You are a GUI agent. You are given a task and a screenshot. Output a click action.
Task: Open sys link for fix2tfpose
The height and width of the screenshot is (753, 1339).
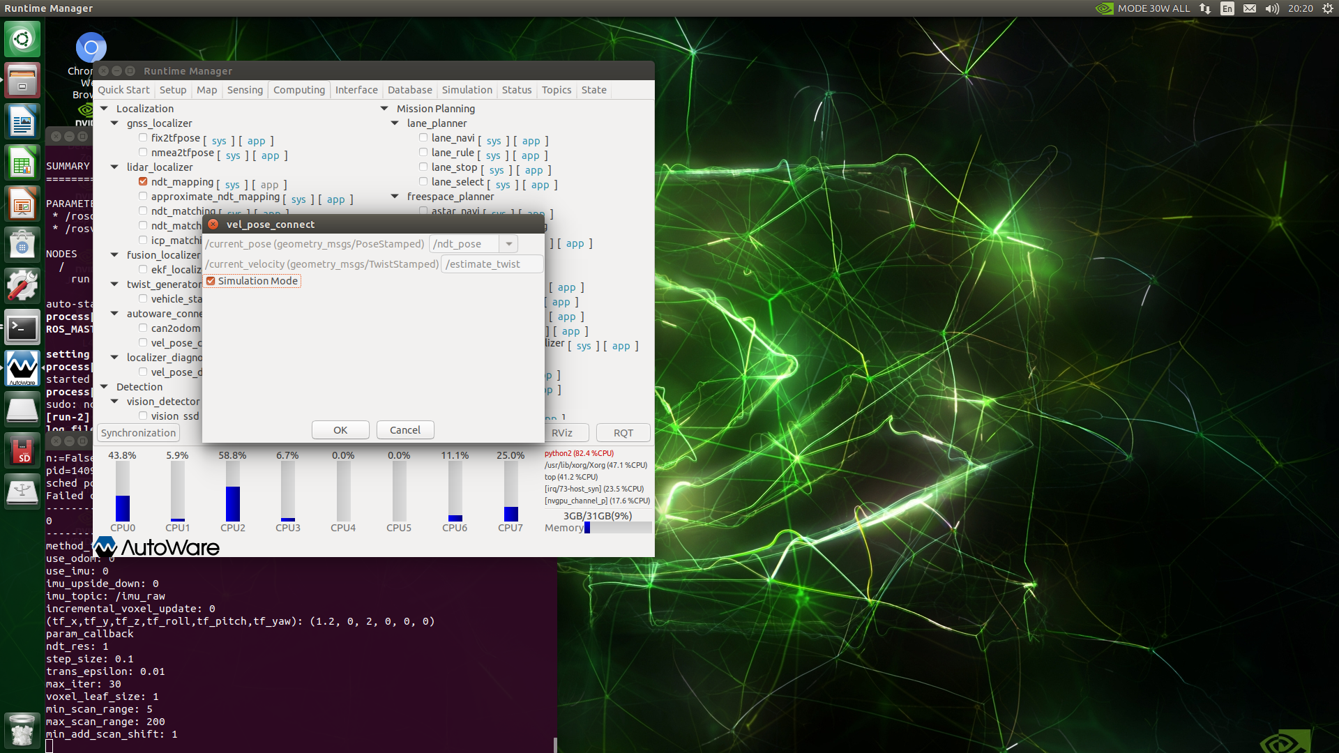click(x=219, y=141)
